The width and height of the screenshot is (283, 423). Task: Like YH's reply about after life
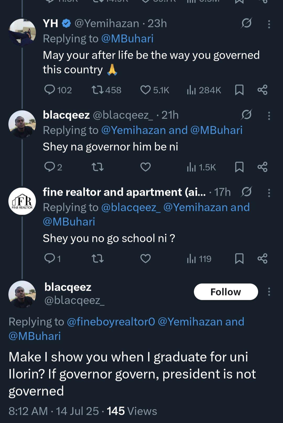146,90
